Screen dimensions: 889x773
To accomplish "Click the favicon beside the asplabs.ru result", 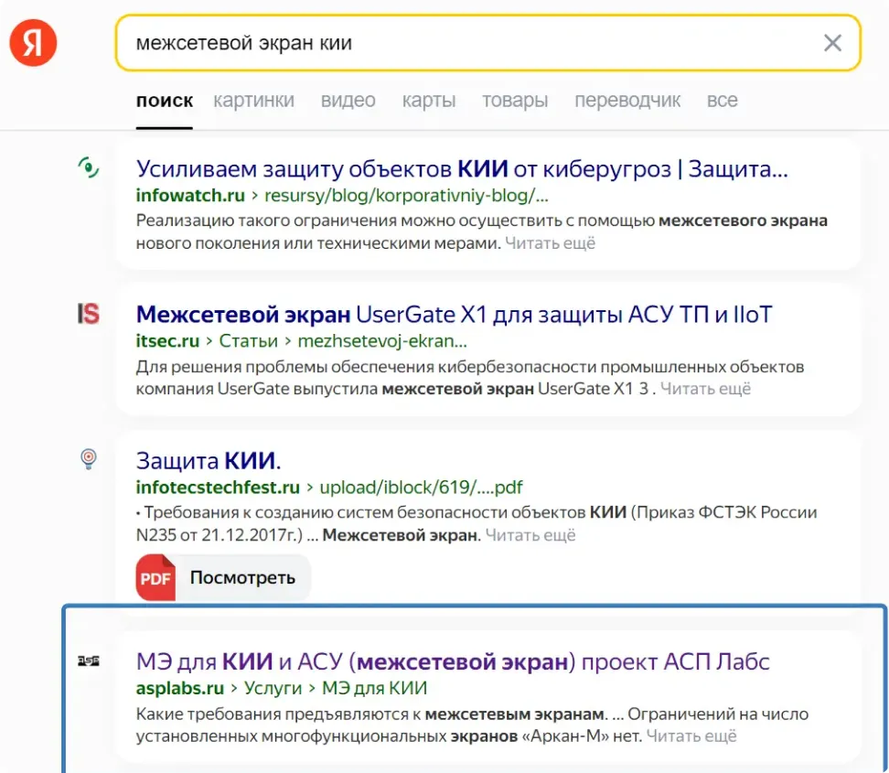I will (88, 659).
